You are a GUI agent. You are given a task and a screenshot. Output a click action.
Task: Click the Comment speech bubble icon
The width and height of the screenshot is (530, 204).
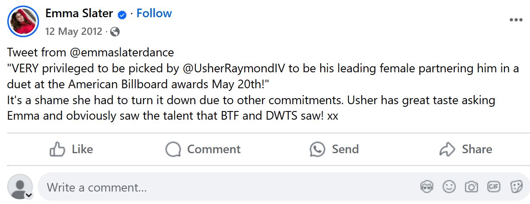(x=173, y=149)
